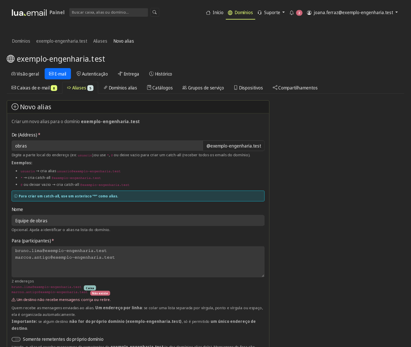Open the Caixas de e-mail sub-tab
This screenshot has height=347, width=411.
34,88
